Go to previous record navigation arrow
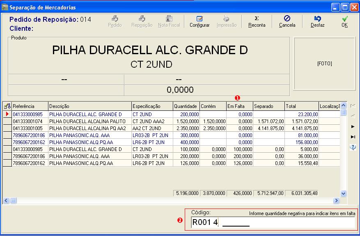The image size is (360, 236). (353, 116)
